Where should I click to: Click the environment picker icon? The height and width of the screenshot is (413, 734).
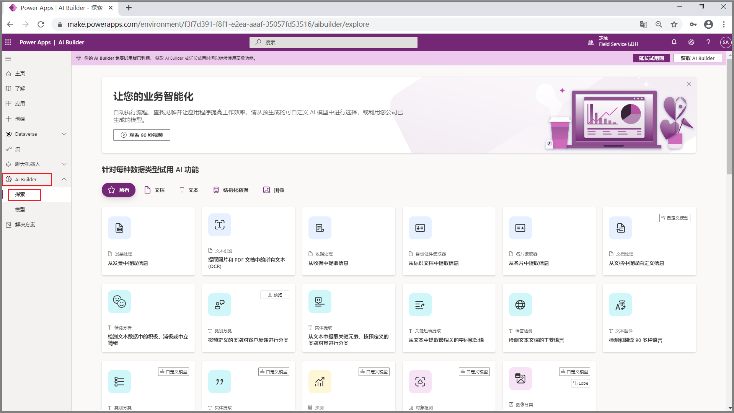[591, 42]
